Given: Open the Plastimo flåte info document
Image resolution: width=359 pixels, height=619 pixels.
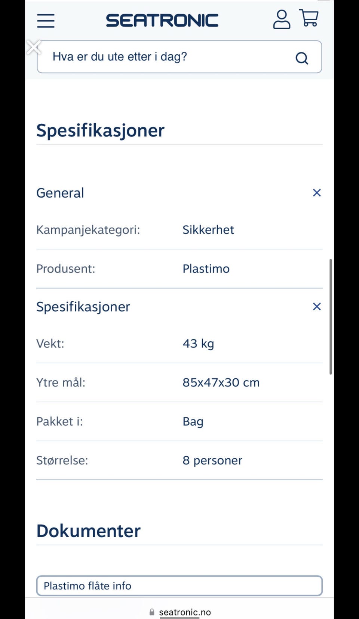Looking at the screenshot, I should pos(179,586).
